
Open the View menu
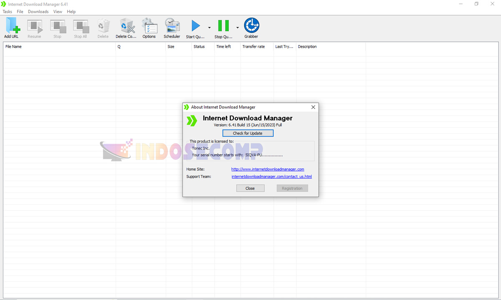coord(58,12)
